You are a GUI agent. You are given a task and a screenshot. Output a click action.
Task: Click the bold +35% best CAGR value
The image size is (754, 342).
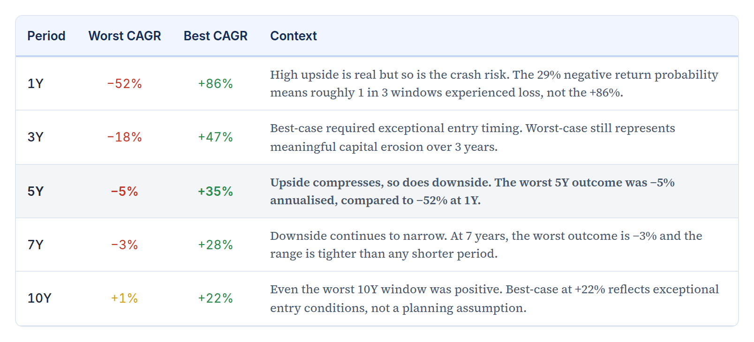coord(215,192)
